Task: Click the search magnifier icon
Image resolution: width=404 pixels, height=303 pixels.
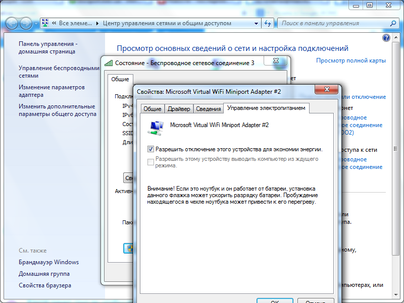Action: point(393,23)
